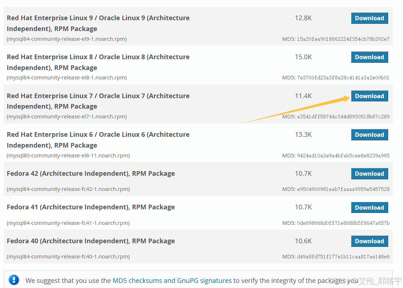Click the 11.4K file size value
Viewport: 403px width, 288px height.
[x=303, y=96]
